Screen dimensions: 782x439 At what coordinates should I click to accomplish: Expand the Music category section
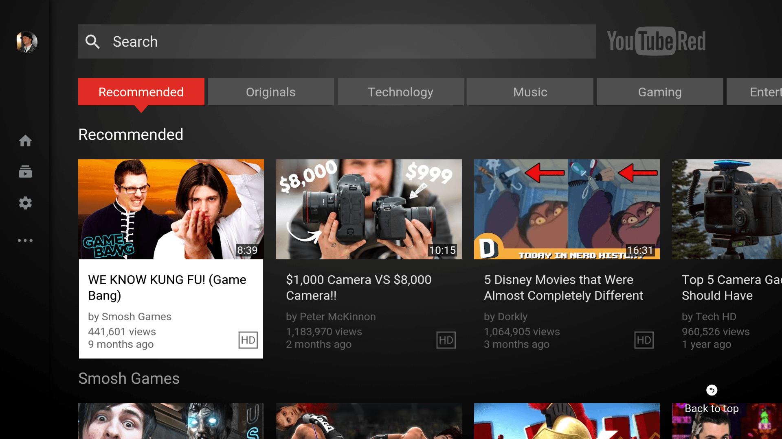529,91
